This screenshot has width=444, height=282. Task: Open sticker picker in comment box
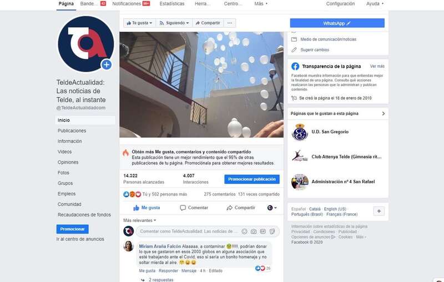pyautogui.click(x=272, y=231)
